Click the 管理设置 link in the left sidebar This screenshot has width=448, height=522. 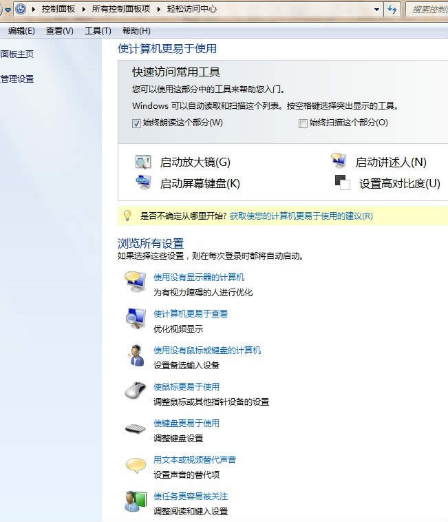[x=17, y=79]
